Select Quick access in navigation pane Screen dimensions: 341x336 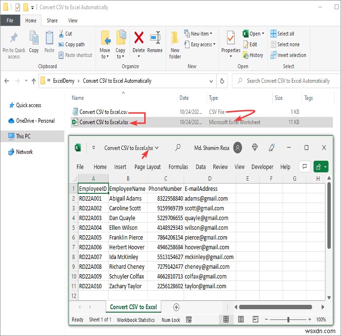(25, 105)
